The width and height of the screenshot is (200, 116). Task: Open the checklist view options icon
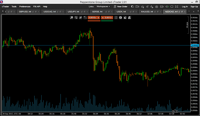pyautogui.click(x=116, y=18)
